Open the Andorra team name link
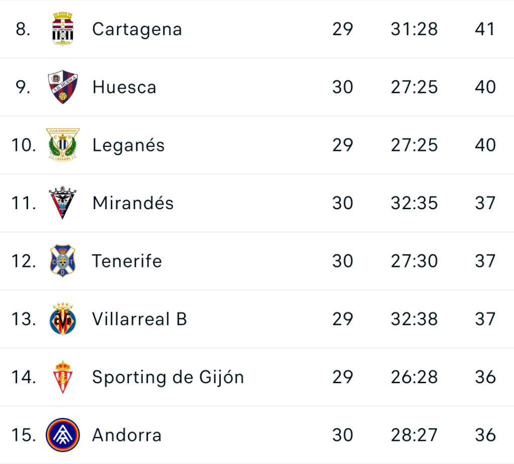The height and width of the screenshot is (464, 514). 127,435
